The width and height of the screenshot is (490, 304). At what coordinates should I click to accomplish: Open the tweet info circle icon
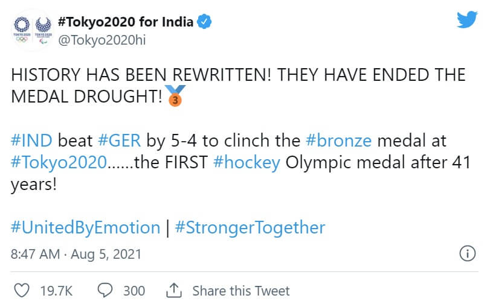point(468,253)
